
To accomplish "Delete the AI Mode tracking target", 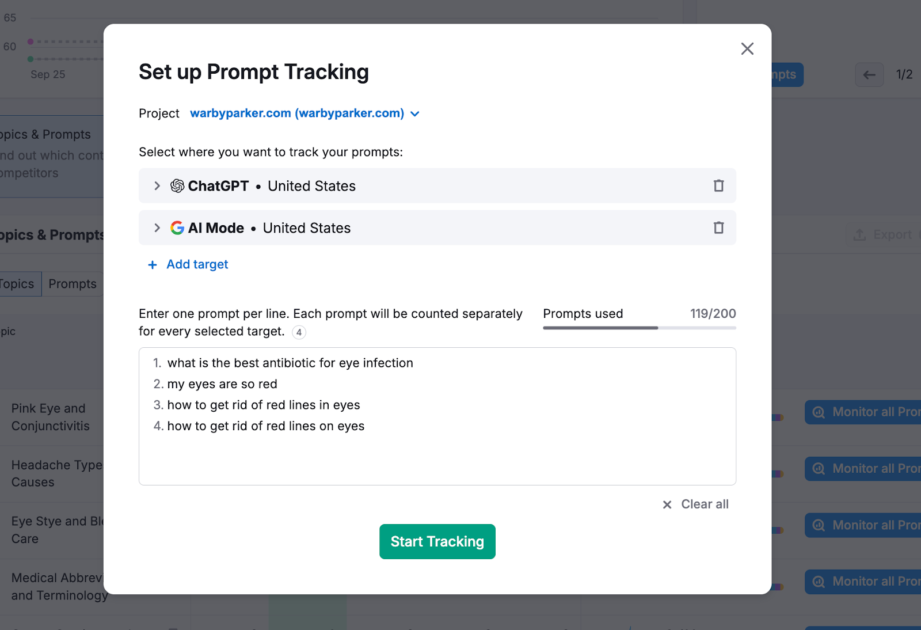I will coord(718,227).
